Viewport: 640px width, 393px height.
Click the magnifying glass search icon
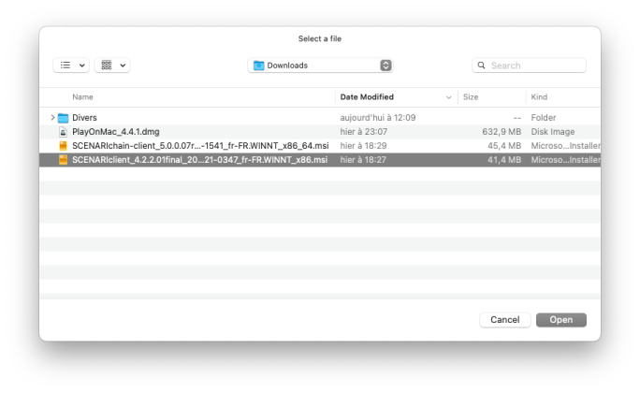pos(482,65)
